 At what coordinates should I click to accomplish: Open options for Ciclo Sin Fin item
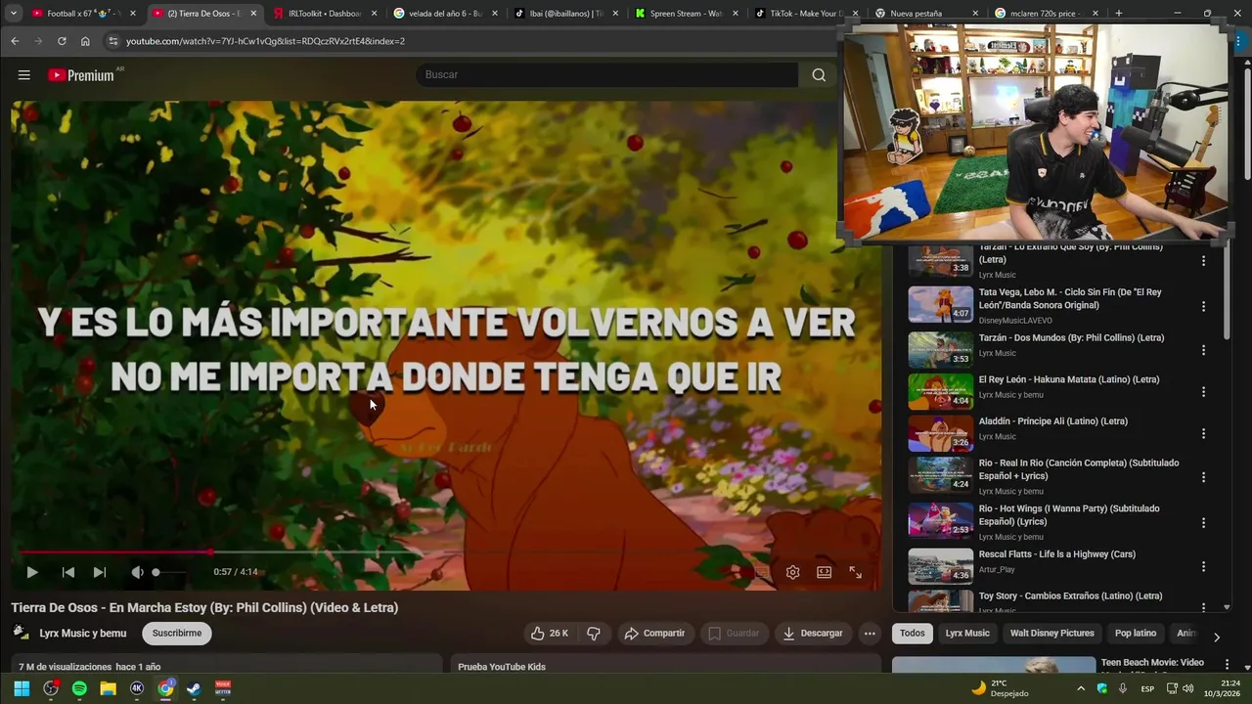pos(1203,306)
